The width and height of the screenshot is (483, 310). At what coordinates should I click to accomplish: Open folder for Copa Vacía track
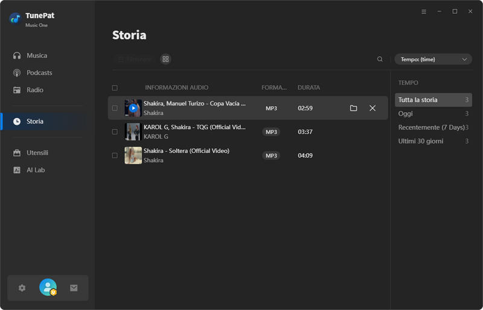pos(354,108)
